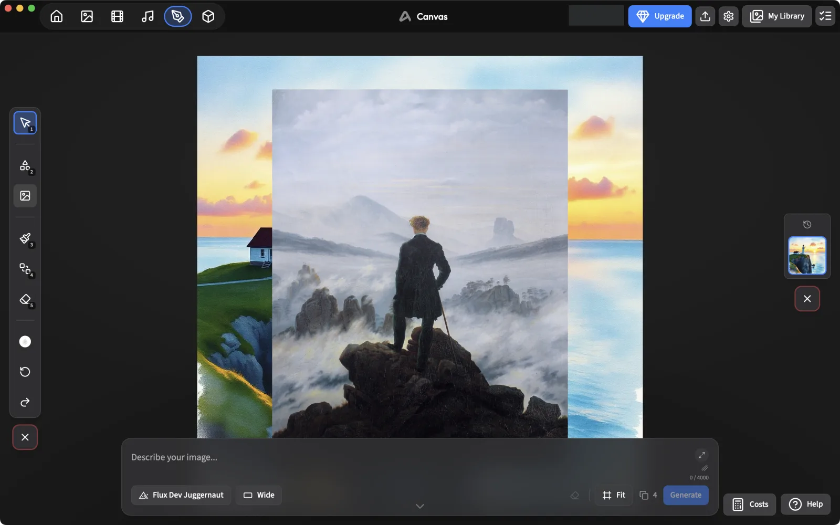Click the upload/share icon
This screenshot has height=525, width=840.
click(x=705, y=16)
